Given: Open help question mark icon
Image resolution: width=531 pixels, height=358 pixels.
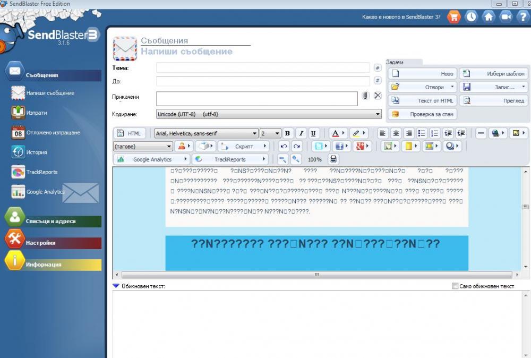Looking at the screenshot, I should (523, 16).
